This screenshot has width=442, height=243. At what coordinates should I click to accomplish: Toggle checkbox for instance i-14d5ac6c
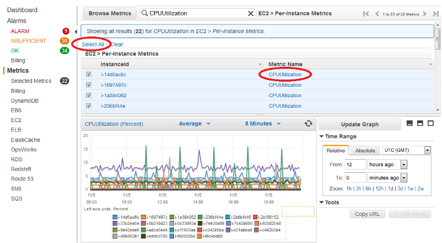coord(89,75)
